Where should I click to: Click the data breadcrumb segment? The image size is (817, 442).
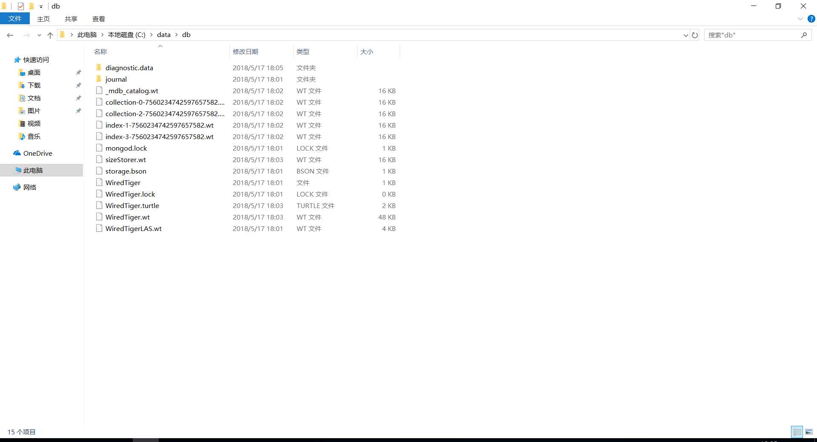tap(163, 35)
